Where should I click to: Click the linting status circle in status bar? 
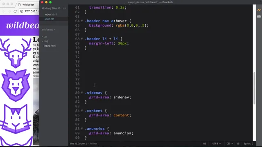[238, 143]
